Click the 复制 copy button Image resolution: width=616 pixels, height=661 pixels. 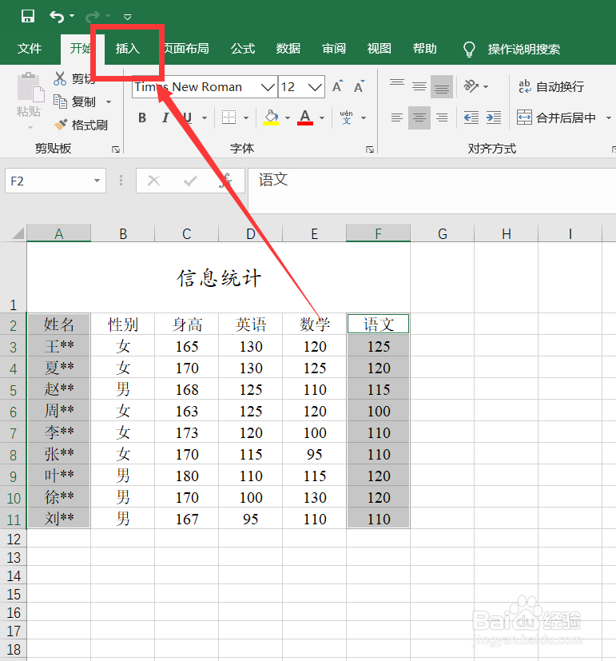[x=75, y=102]
